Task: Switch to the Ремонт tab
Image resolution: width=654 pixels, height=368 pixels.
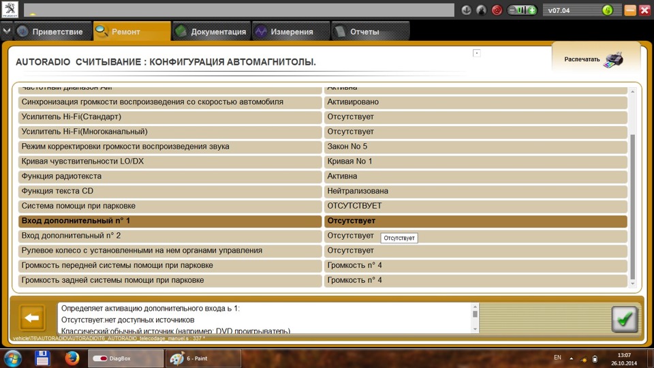Action: point(132,32)
